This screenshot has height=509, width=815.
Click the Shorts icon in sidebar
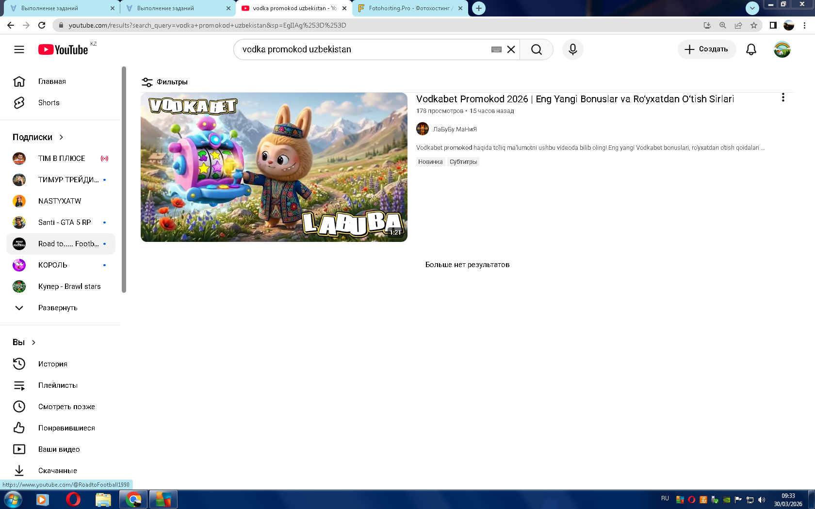click(x=19, y=103)
